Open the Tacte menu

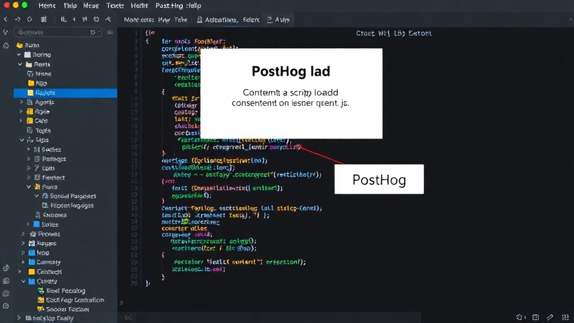(115, 6)
